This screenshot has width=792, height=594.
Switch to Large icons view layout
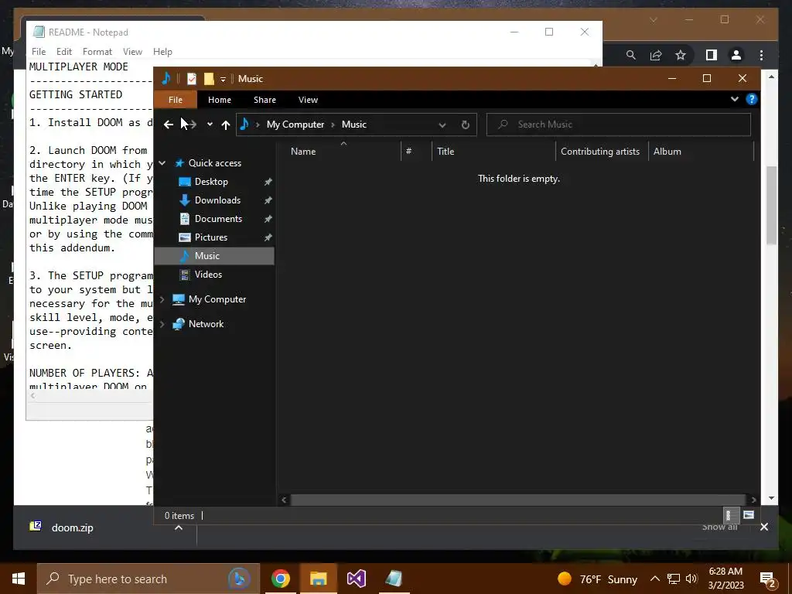tap(749, 515)
